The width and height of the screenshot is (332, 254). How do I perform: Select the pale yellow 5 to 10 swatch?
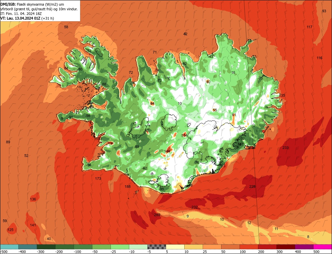click(175, 247)
